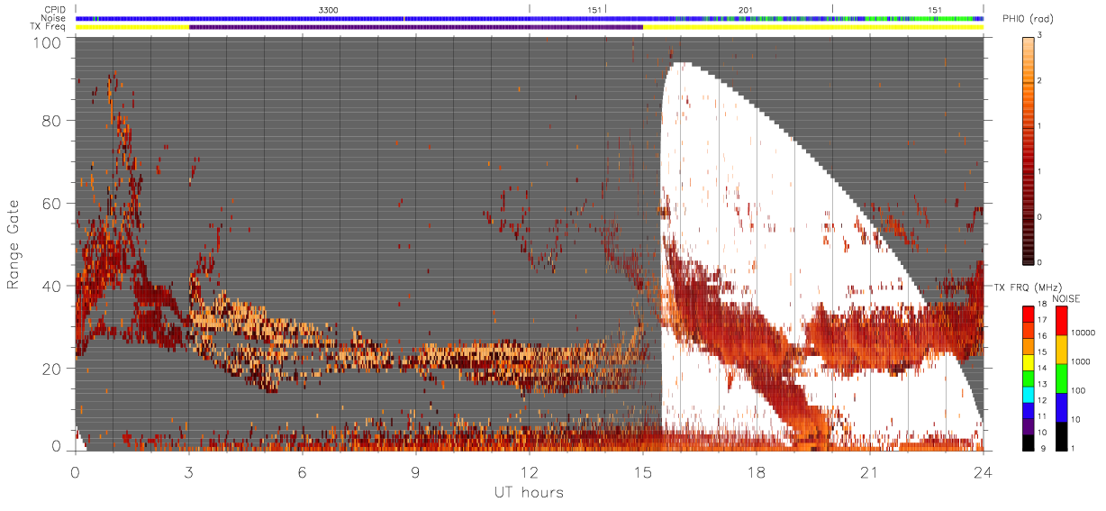
Task: Click the NOISE legend title
Action: [1066, 298]
